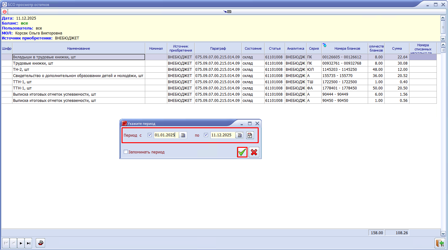The width and height of the screenshot is (448, 250).
Task: Click the arrow icon above the 'Номера бланков' column
Action: pyautogui.click(x=325, y=45)
